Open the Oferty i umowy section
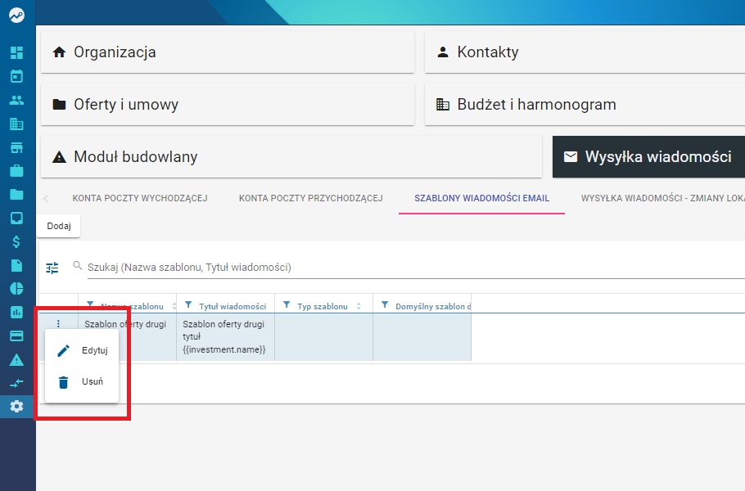745x491 pixels. 228,105
